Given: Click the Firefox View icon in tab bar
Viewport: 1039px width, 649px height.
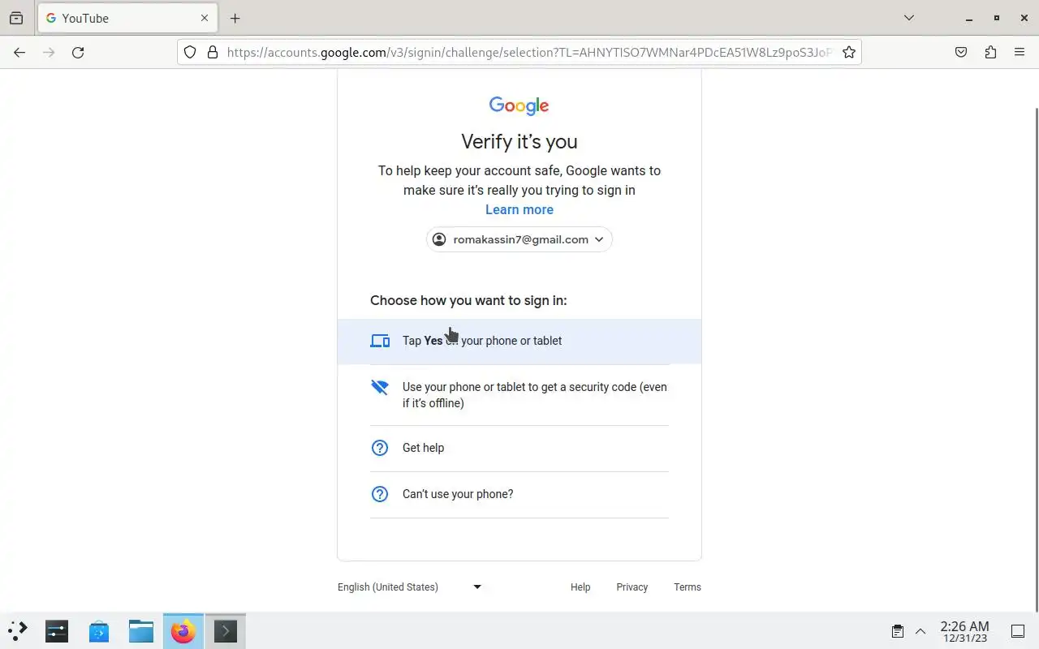Looking at the screenshot, I should 16,18.
